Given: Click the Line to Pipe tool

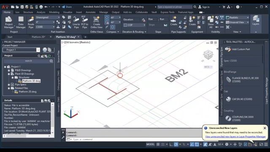Looking at the screenshot, I should click(x=76, y=22).
